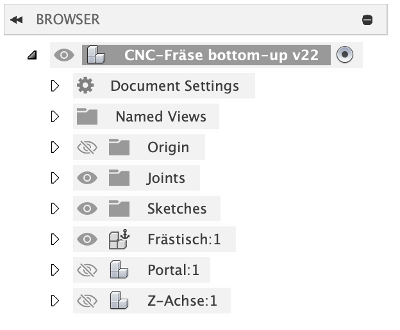The image size is (400, 330).
Task: Click the Portal component icon
Action: (119, 270)
